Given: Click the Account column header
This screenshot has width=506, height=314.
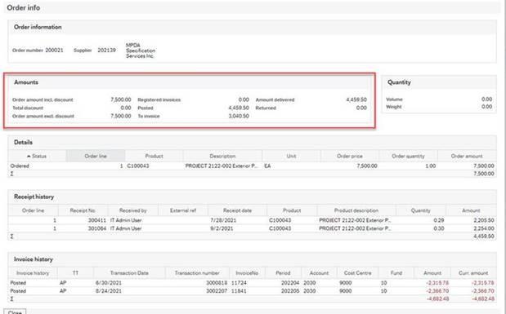Looking at the screenshot, I should click(319, 272).
